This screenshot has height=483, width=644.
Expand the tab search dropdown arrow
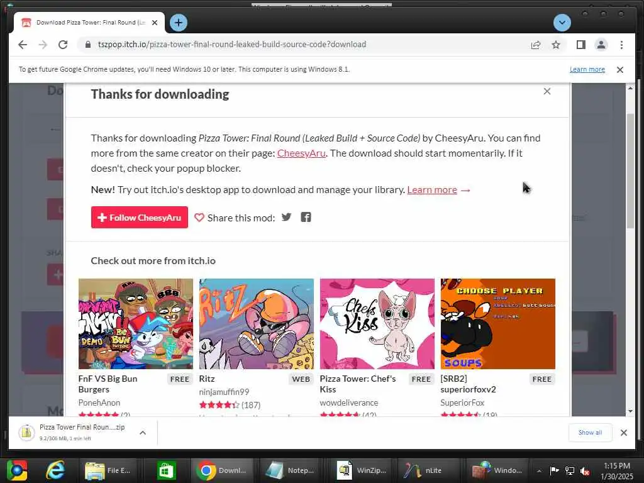[x=562, y=23]
